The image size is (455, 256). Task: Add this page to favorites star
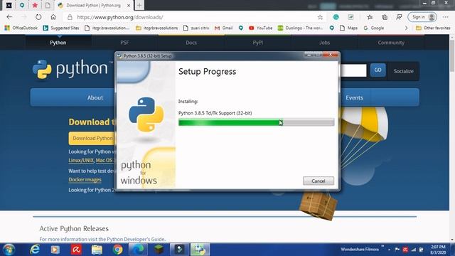320,17
